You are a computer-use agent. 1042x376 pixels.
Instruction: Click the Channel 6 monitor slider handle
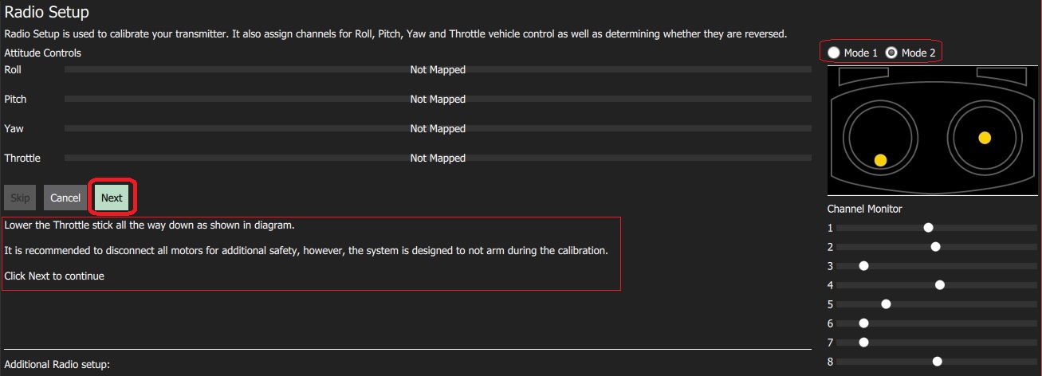(x=863, y=323)
